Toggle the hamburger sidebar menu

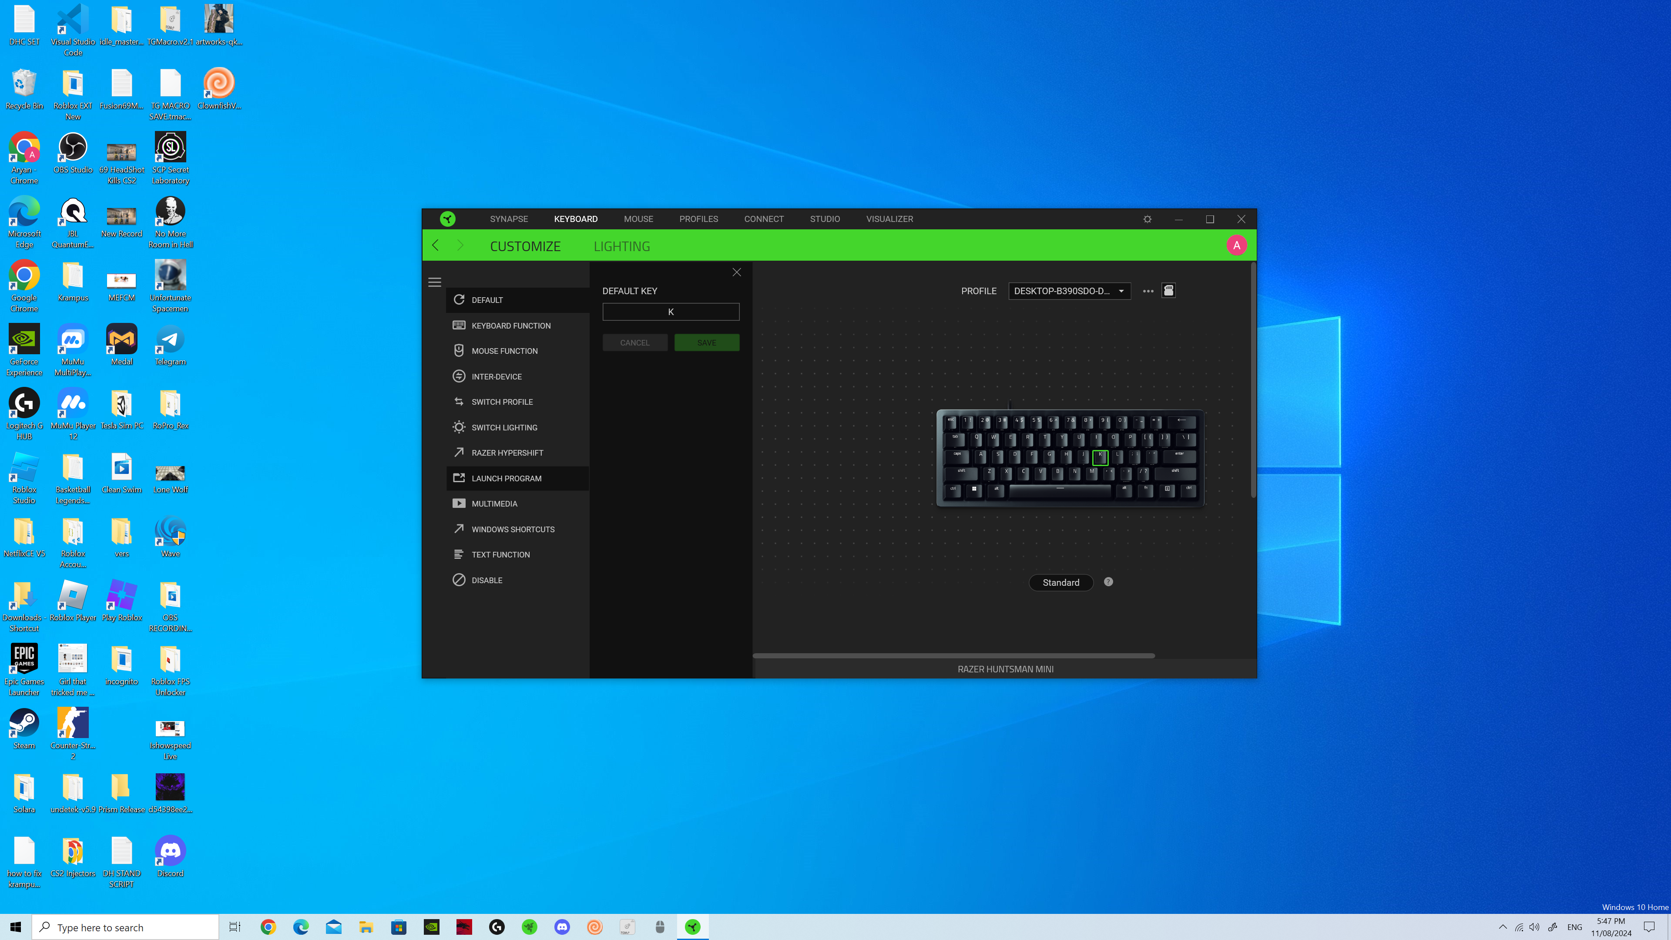coord(435,282)
